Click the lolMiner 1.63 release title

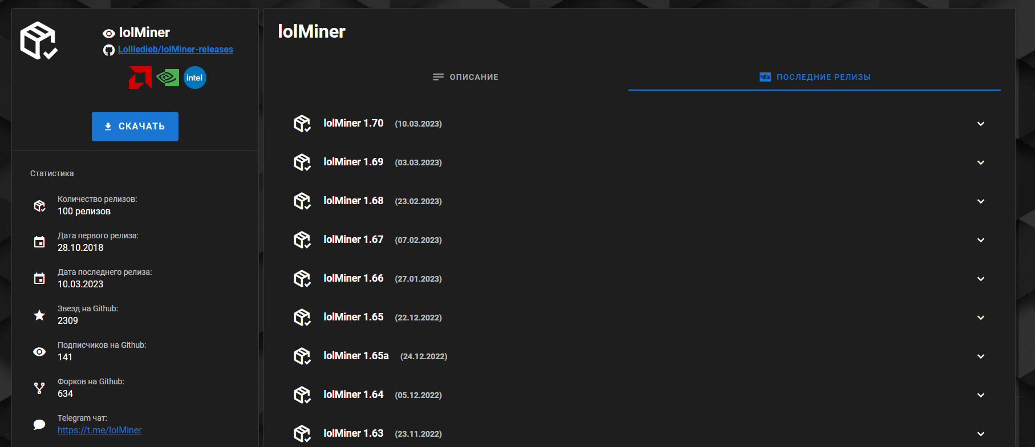click(x=354, y=433)
